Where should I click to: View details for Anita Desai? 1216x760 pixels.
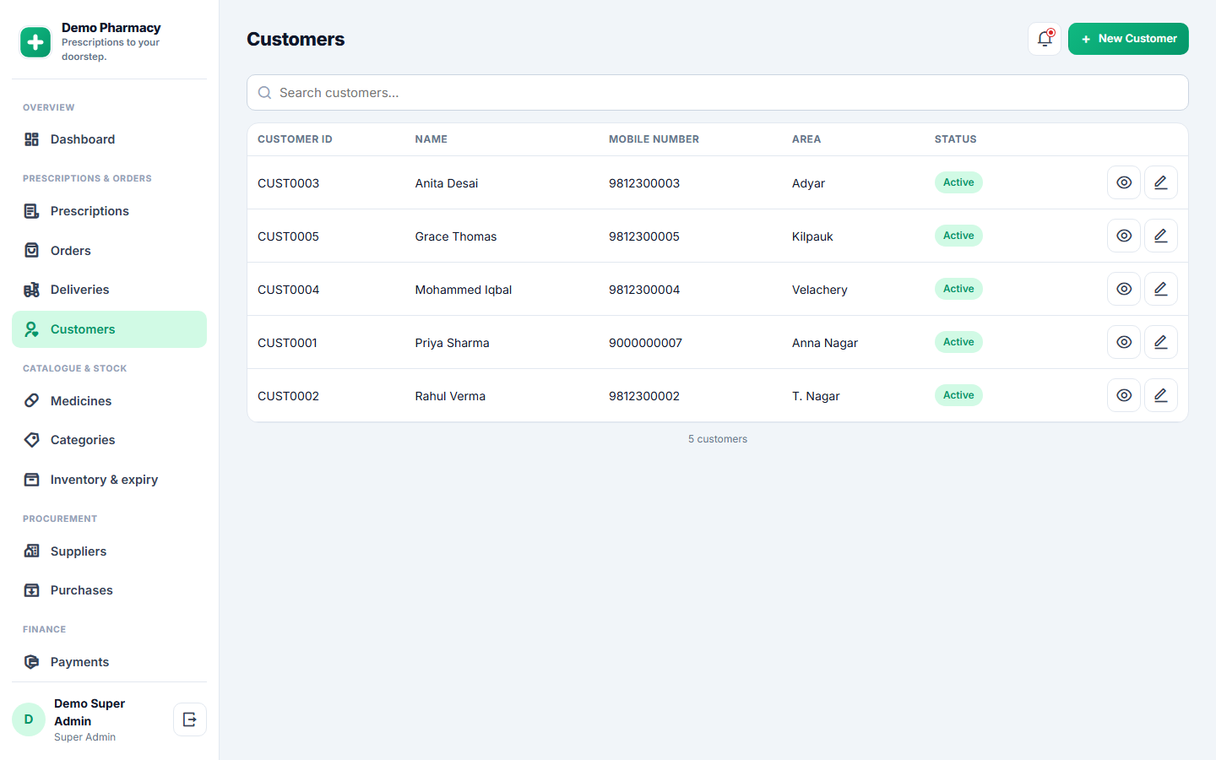(x=1124, y=182)
